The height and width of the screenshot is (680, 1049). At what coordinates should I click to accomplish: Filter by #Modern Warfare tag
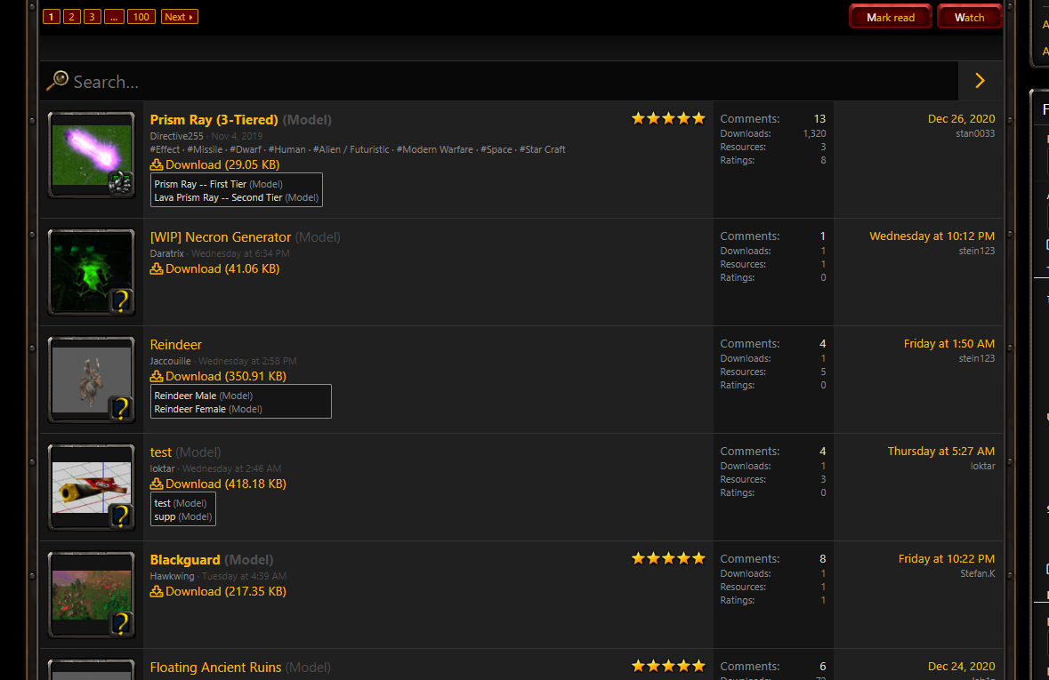pyautogui.click(x=435, y=149)
